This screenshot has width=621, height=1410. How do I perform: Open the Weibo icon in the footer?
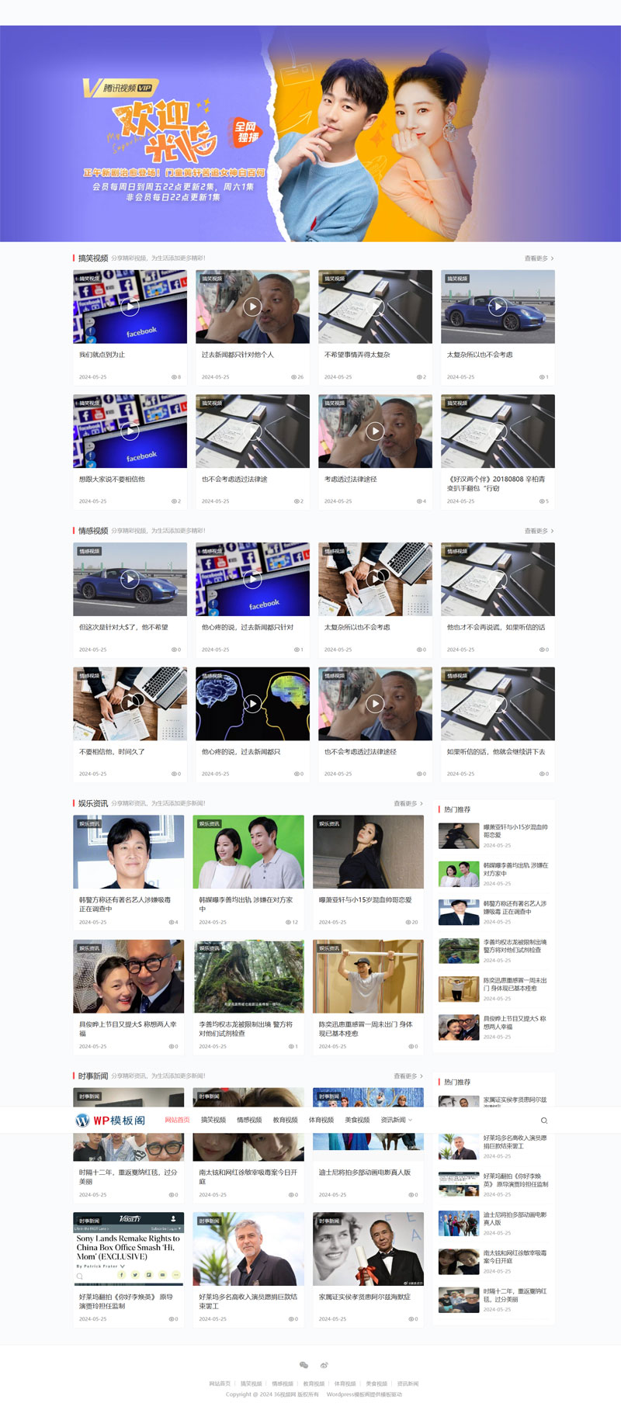tap(324, 1365)
